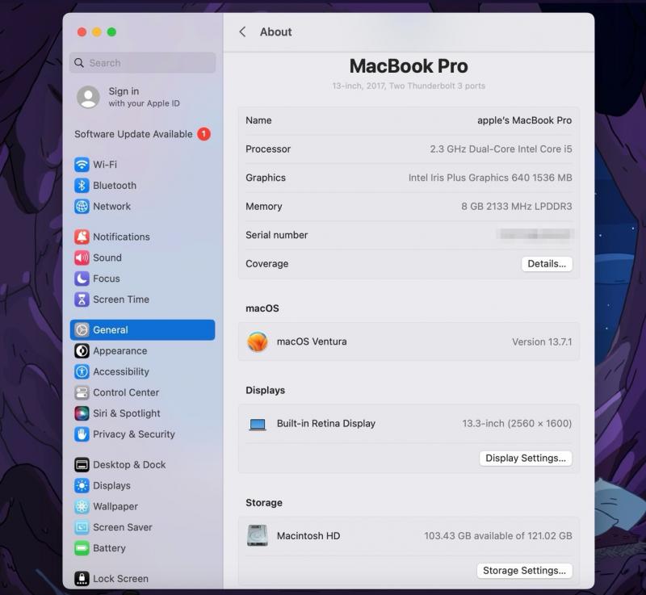The image size is (646, 595).
Task: Click memory value 8 GB 2133 MHz LPDDR3
Action: [517, 207]
